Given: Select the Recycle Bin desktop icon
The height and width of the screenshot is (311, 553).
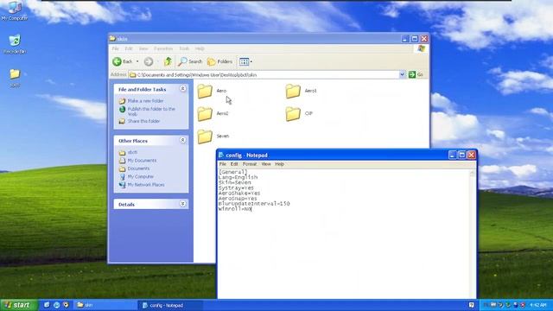Looking at the screenshot, I should 15,44.
